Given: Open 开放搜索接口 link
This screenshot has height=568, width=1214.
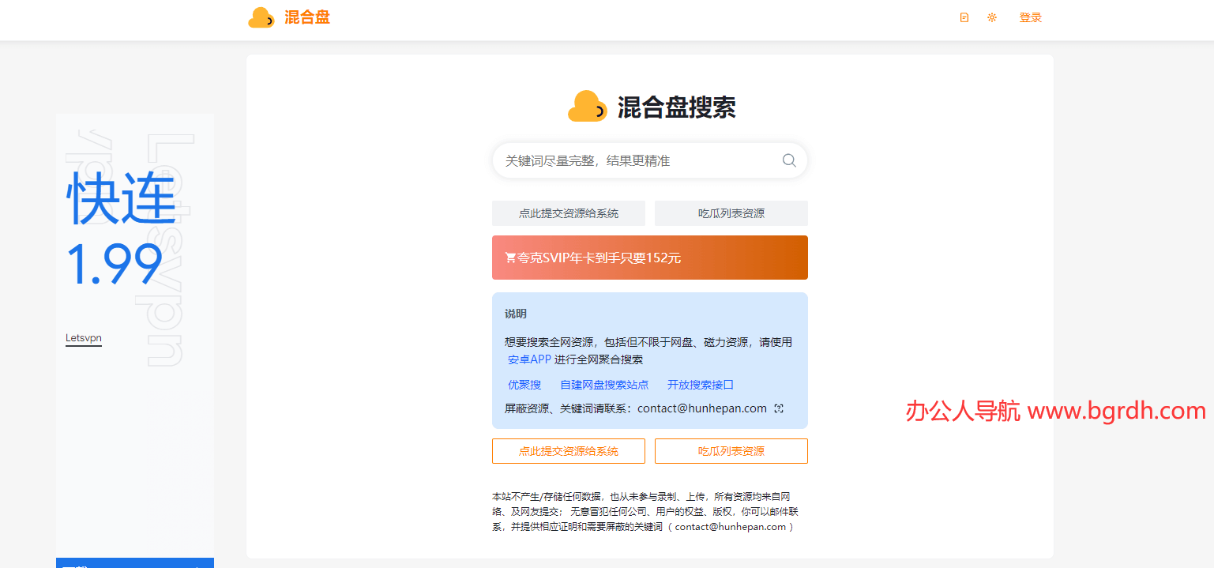Looking at the screenshot, I should point(701,385).
